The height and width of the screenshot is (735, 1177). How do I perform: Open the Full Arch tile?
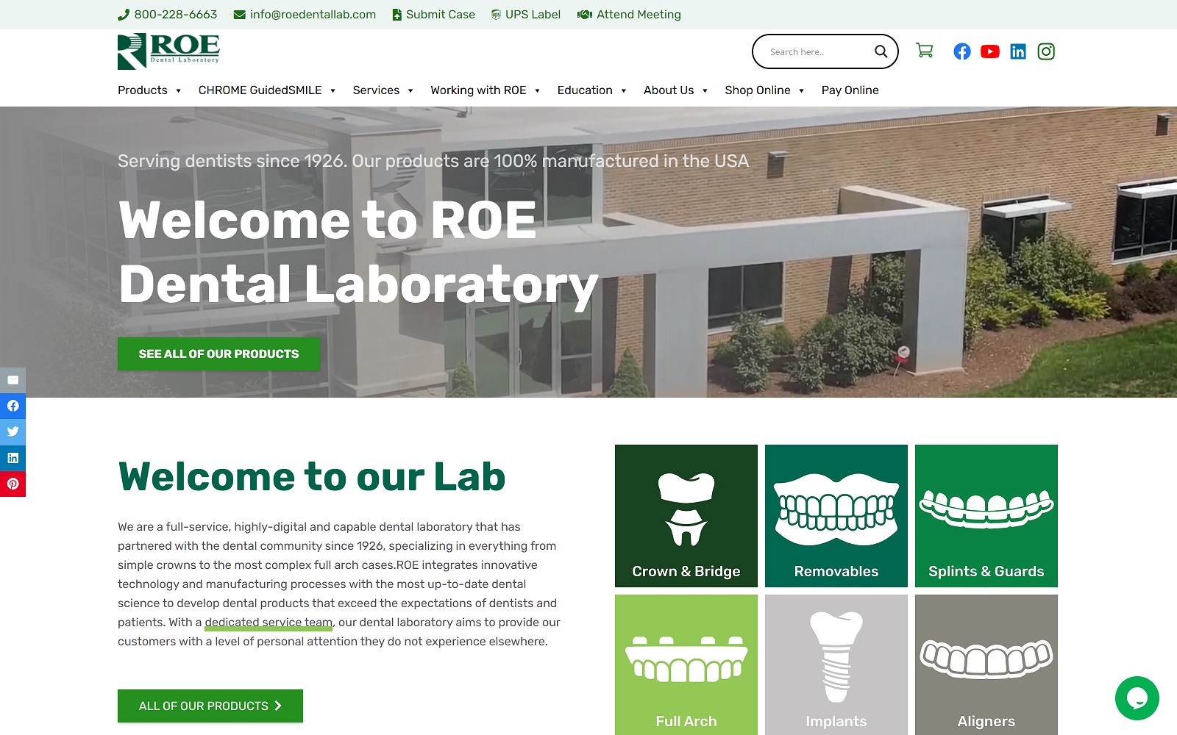coord(686,664)
